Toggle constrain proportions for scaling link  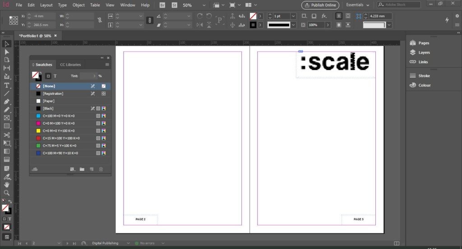(150, 20)
